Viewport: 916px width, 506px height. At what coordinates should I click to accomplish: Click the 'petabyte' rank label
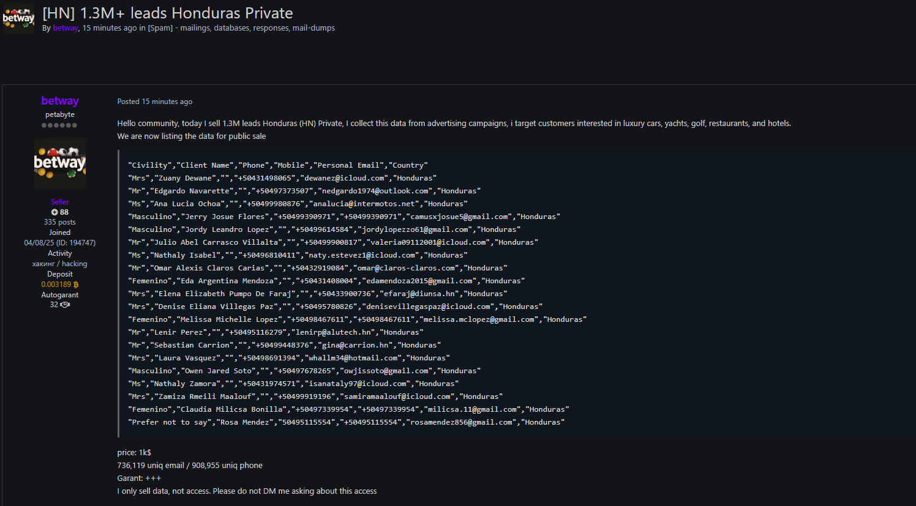60,114
